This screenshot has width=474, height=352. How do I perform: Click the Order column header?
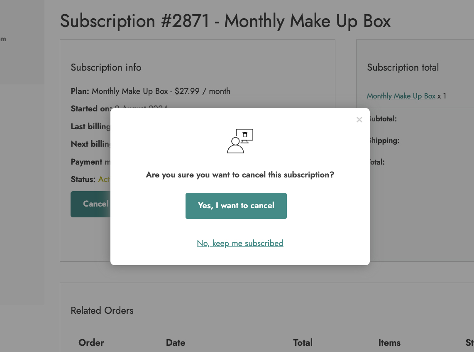[x=91, y=343]
